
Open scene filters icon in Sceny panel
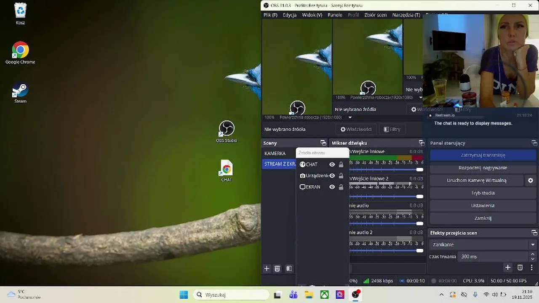(289, 268)
